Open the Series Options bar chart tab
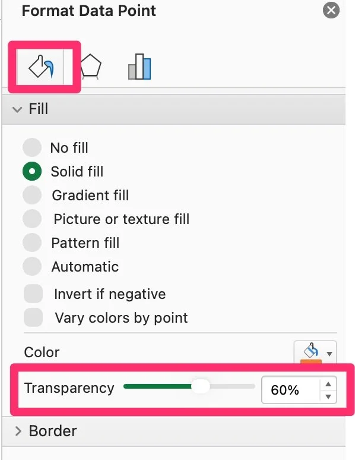 [140, 67]
